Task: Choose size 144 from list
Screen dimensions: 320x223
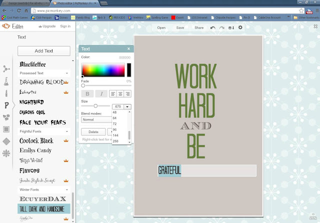Action: tap(115, 135)
